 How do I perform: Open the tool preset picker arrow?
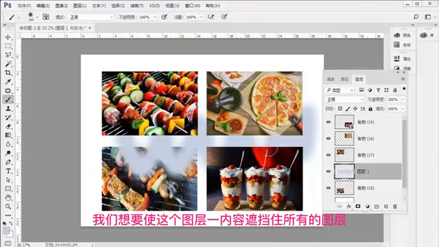(19, 17)
